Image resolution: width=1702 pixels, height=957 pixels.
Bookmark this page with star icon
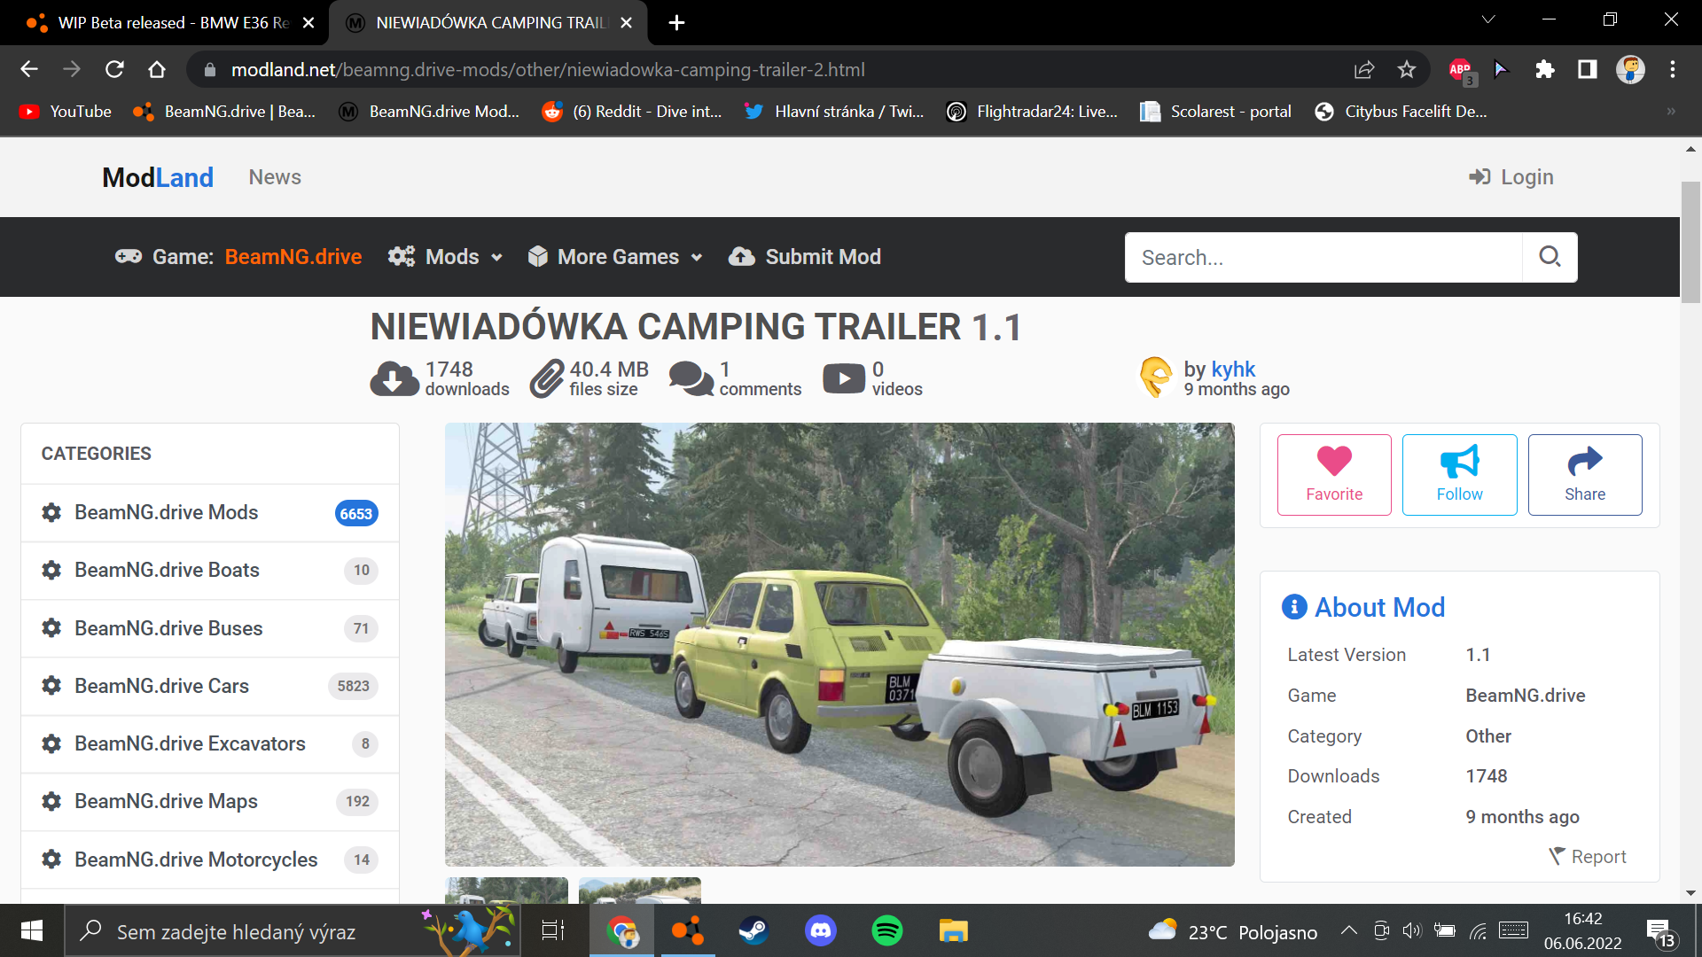(1407, 69)
